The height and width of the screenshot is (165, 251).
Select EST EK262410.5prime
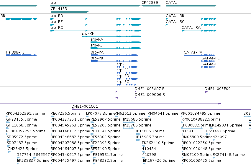pyautogui.click(x=143, y=146)
